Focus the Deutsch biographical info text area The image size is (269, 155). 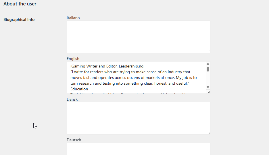click(139, 149)
